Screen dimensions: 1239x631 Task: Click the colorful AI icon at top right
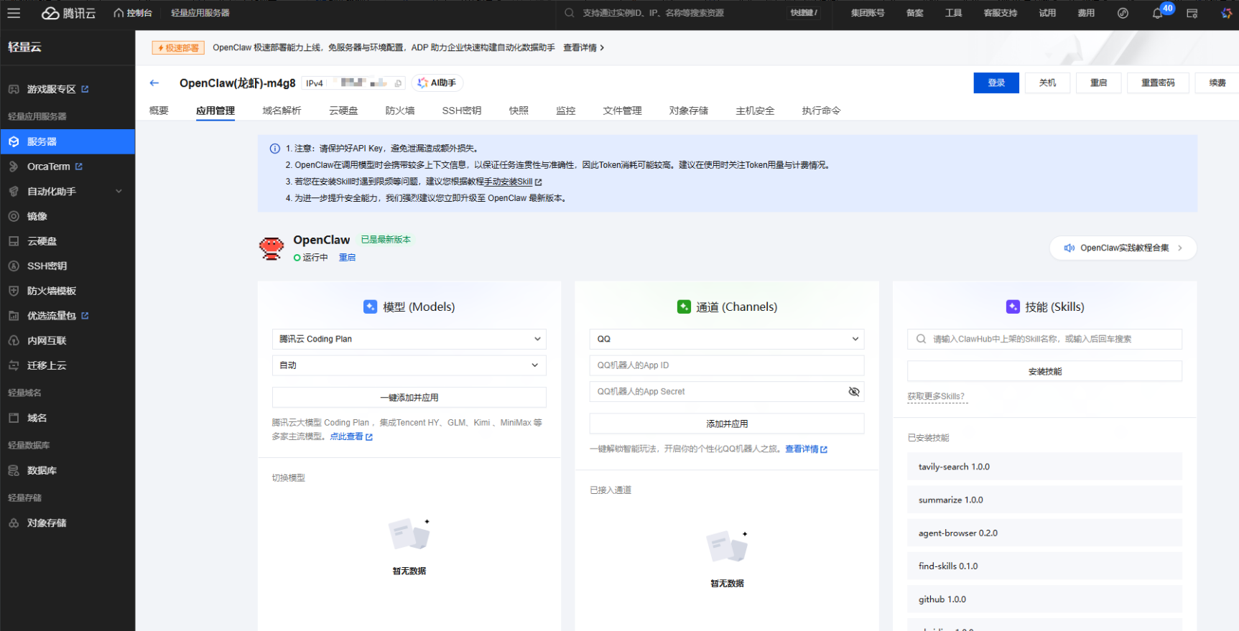[1226, 13]
